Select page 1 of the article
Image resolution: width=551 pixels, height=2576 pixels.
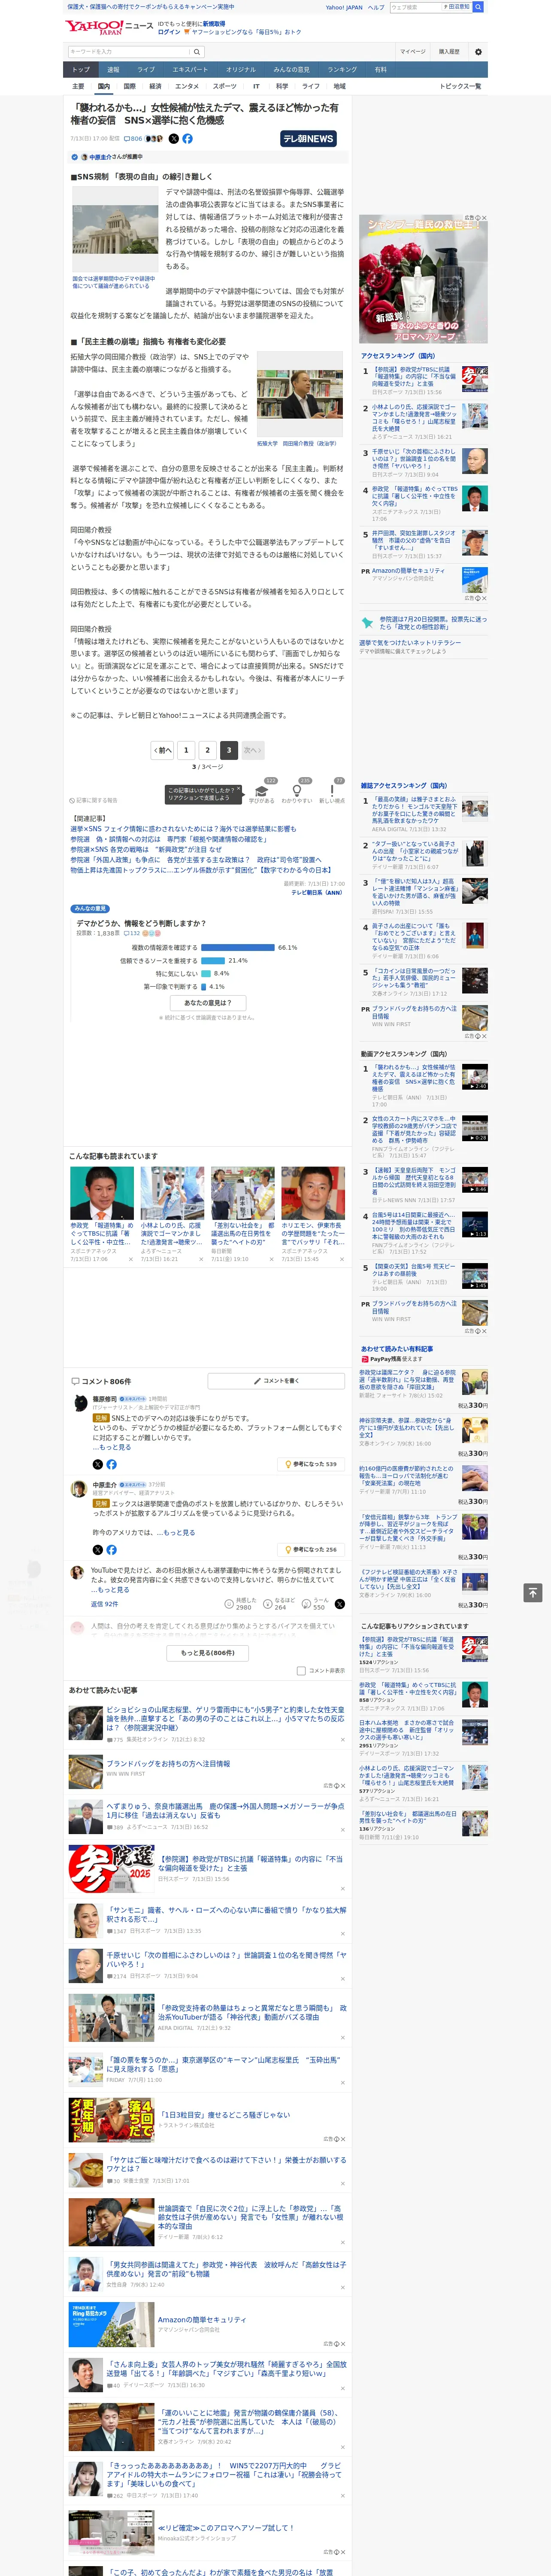point(186,750)
